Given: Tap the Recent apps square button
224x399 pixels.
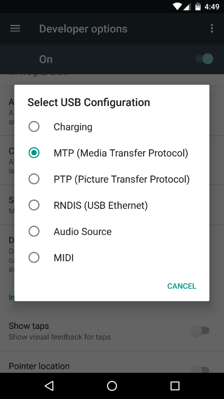Looking at the screenshot, I should [175, 386].
